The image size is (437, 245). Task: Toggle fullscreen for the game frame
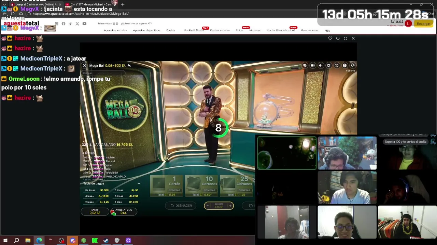346,38
